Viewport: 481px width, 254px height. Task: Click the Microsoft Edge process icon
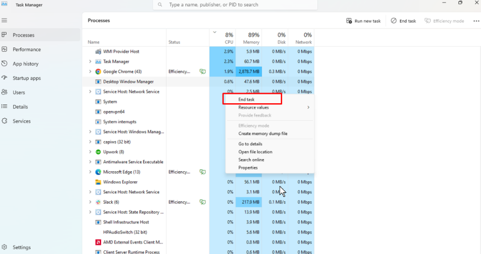[x=98, y=172]
